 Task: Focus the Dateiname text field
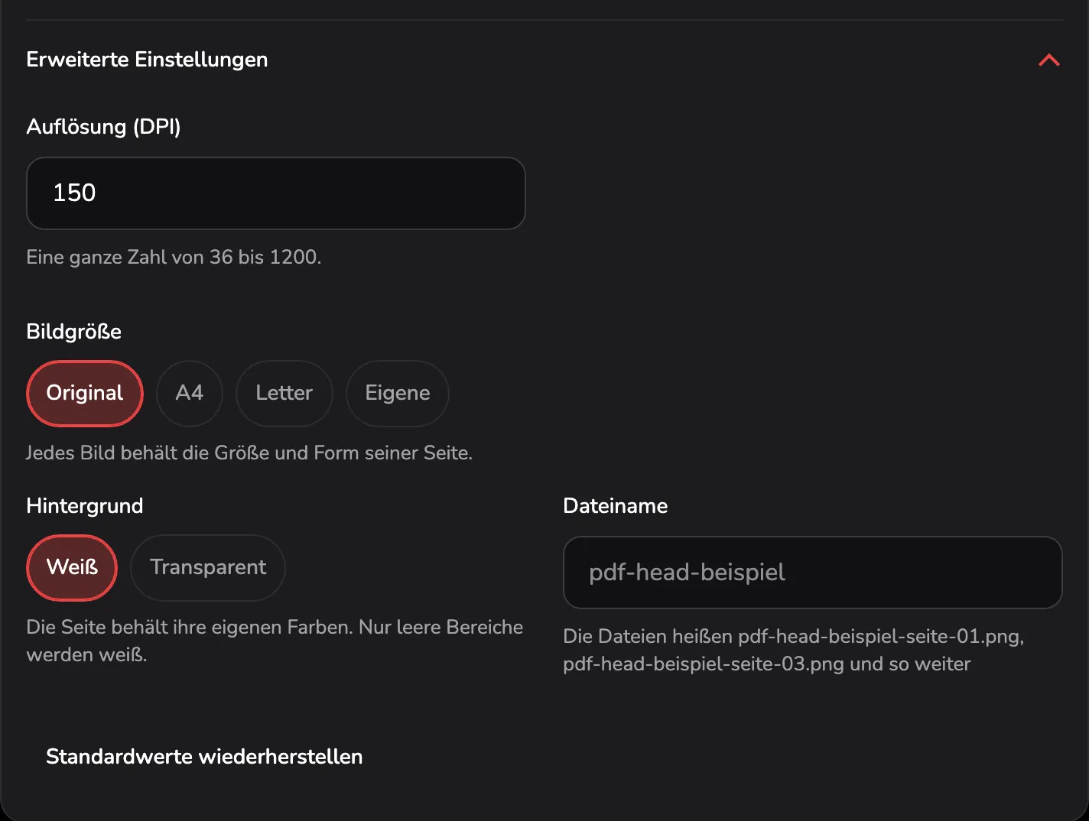coord(813,573)
